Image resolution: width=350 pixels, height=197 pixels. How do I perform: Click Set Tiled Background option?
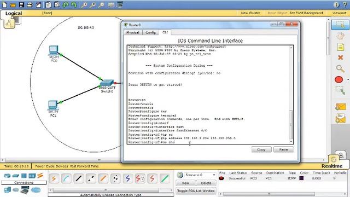(x=306, y=13)
